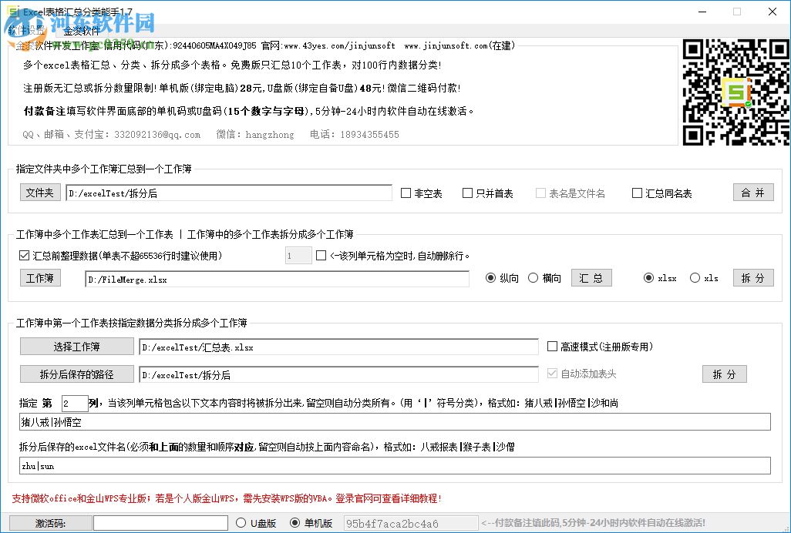Switch to the U盘版 radio option
Viewport: 791px width, 533px height.
tap(241, 523)
